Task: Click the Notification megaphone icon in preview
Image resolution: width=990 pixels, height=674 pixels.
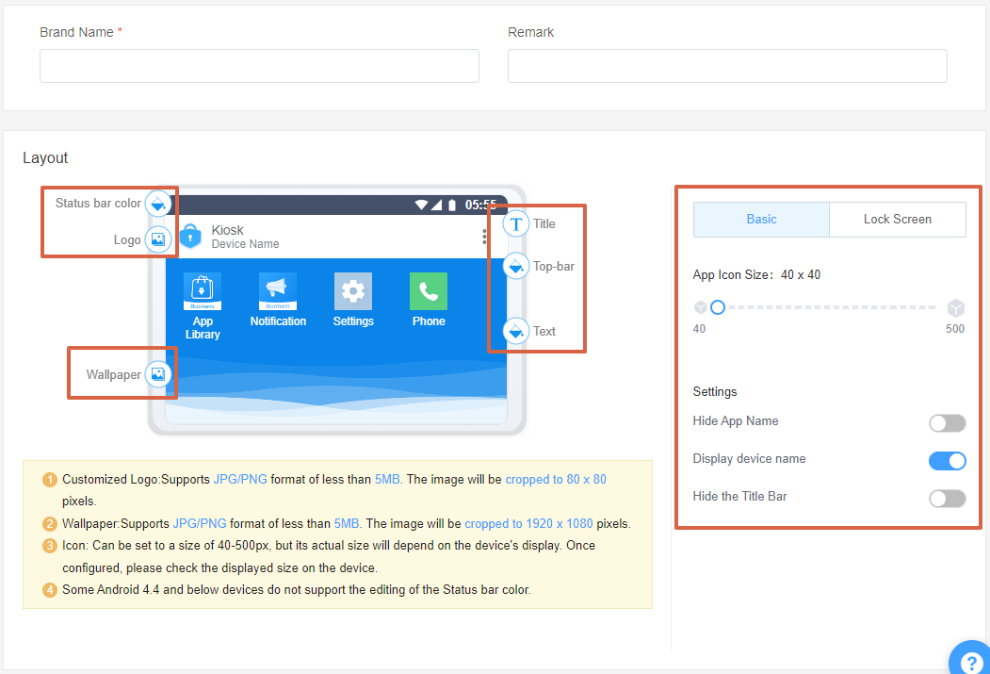Action: coord(278,291)
